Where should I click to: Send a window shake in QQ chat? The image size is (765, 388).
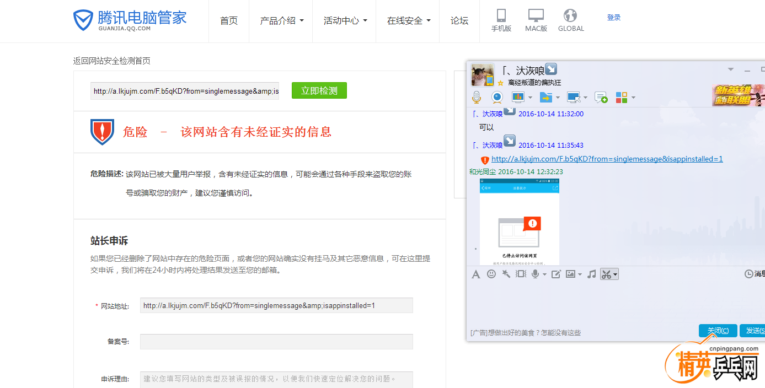(521, 274)
